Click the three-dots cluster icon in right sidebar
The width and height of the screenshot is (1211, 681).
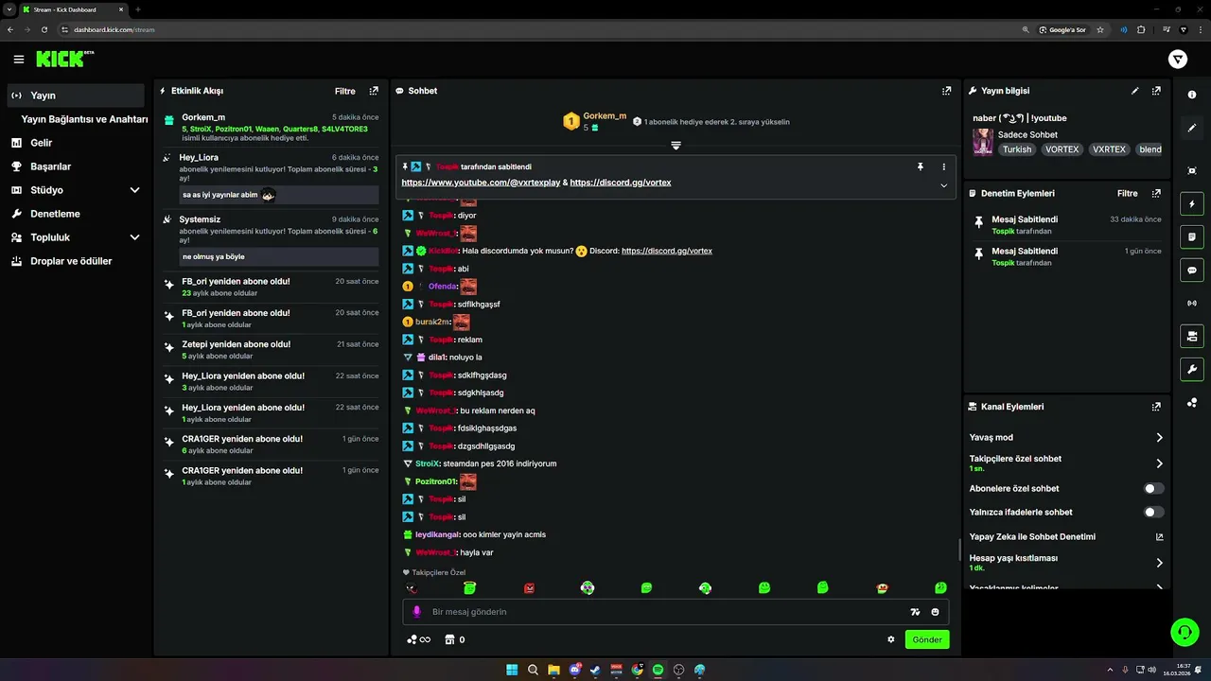1192,402
